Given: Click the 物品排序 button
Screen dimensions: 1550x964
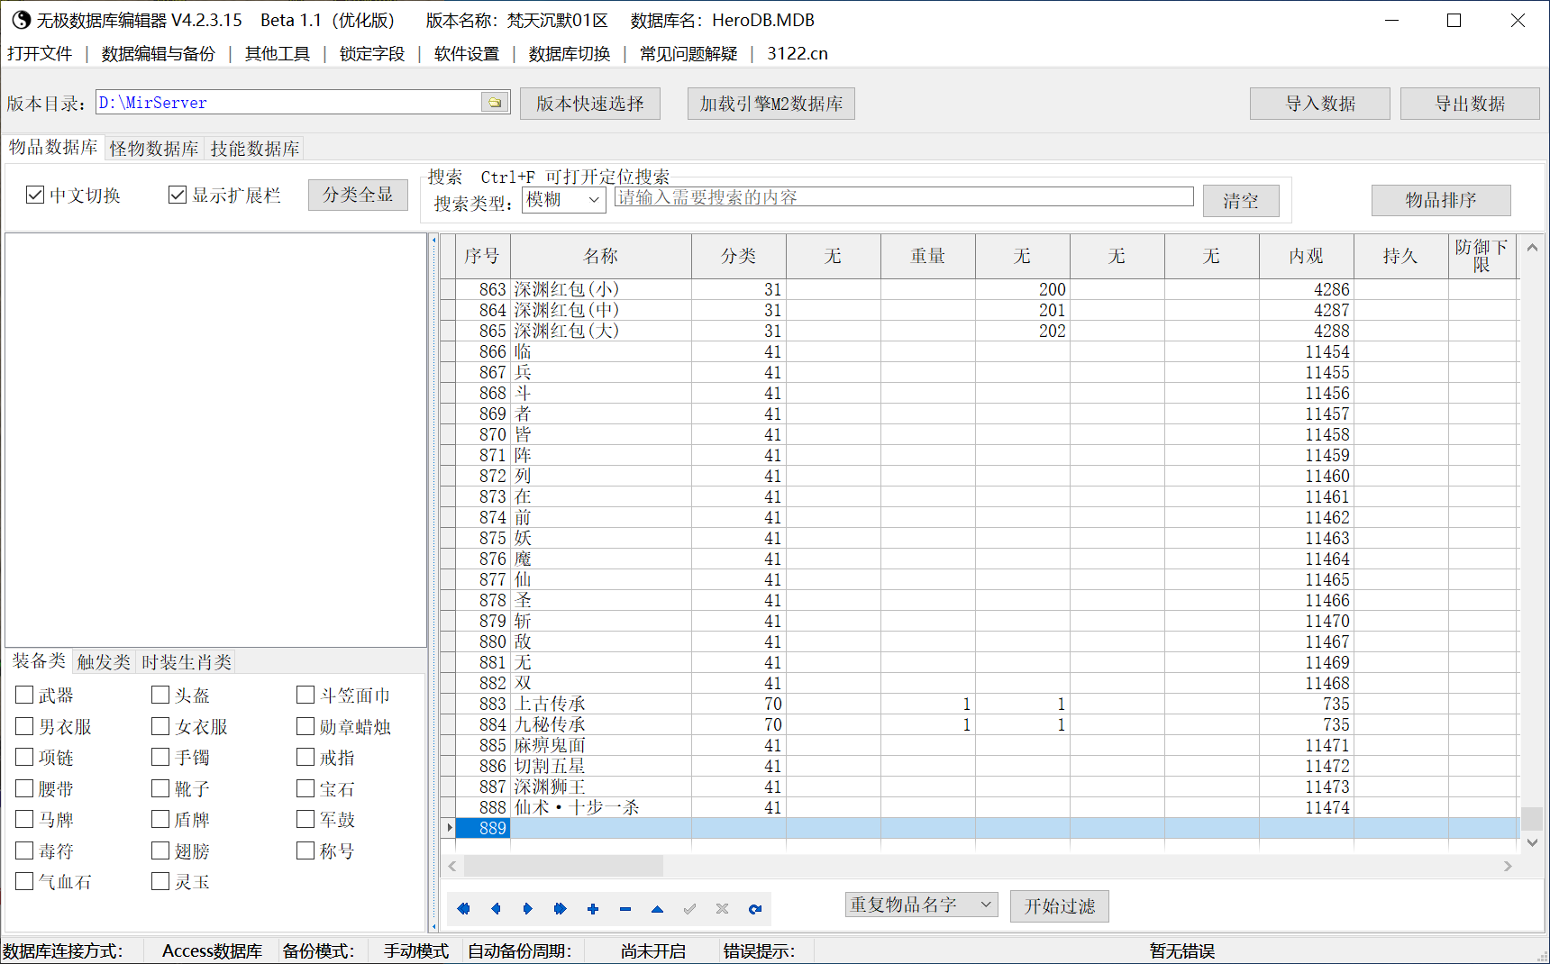Looking at the screenshot, I should (x=1441, y=200).
